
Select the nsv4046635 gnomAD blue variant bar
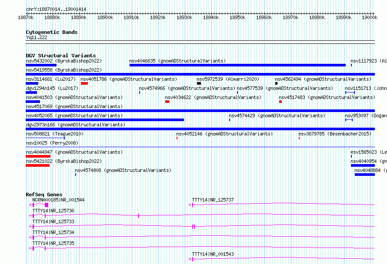(237, 65)
